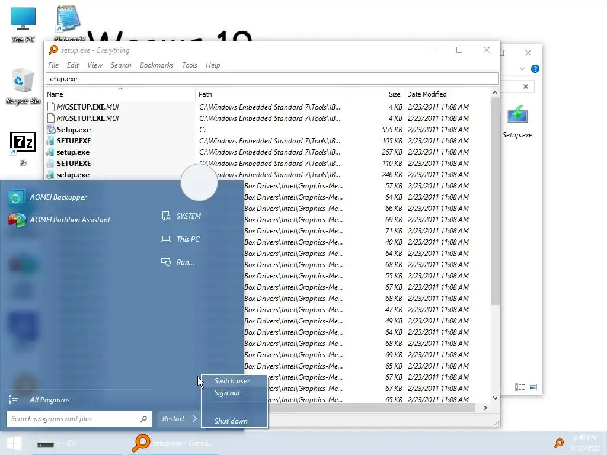
Task: Click the 47 KB size cell
Action: 394,309
